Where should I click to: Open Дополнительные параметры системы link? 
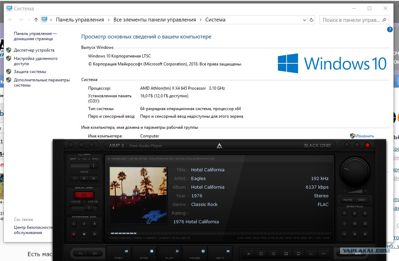pos(42,82)
